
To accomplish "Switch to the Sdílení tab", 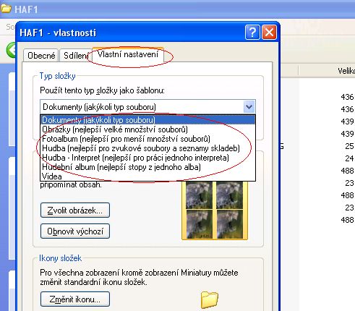I will click(x=76, y=56).
